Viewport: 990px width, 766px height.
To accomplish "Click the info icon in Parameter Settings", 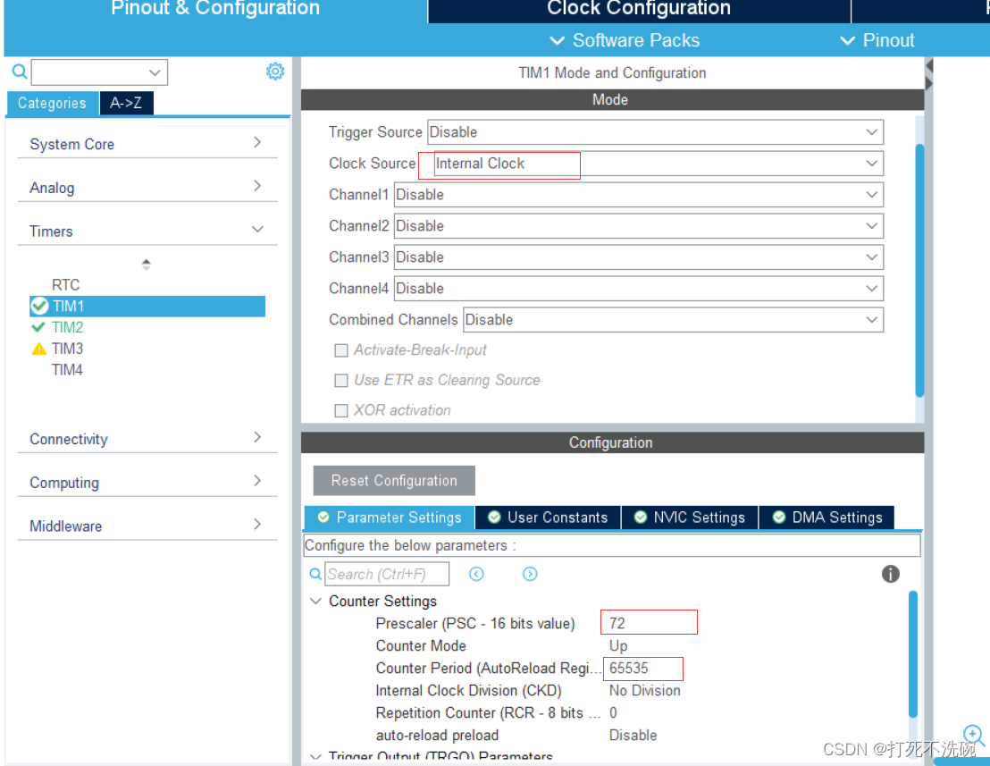I will [x=890, y=574].
